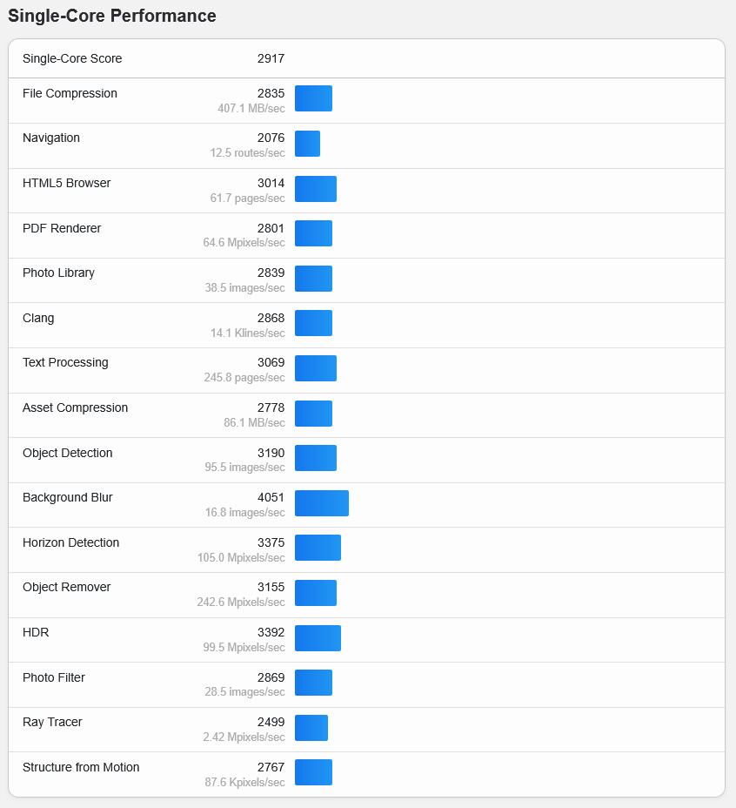Click the Clang benchmark label
This screenshot has width=736, height=808.
38,318
